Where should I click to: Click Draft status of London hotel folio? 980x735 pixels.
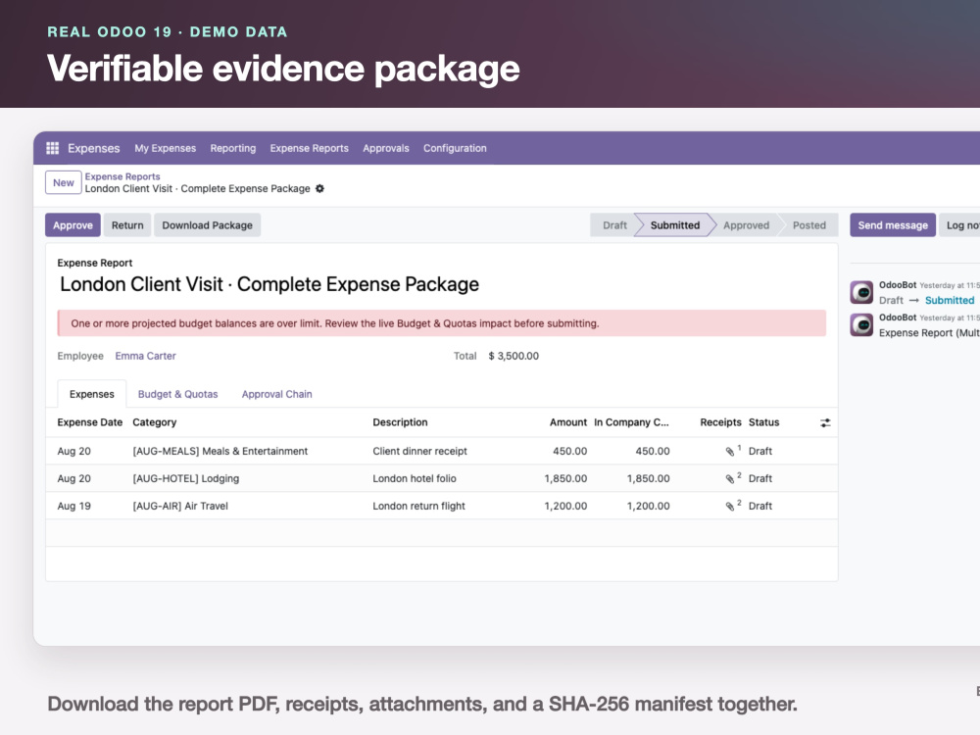coord(760,479)
